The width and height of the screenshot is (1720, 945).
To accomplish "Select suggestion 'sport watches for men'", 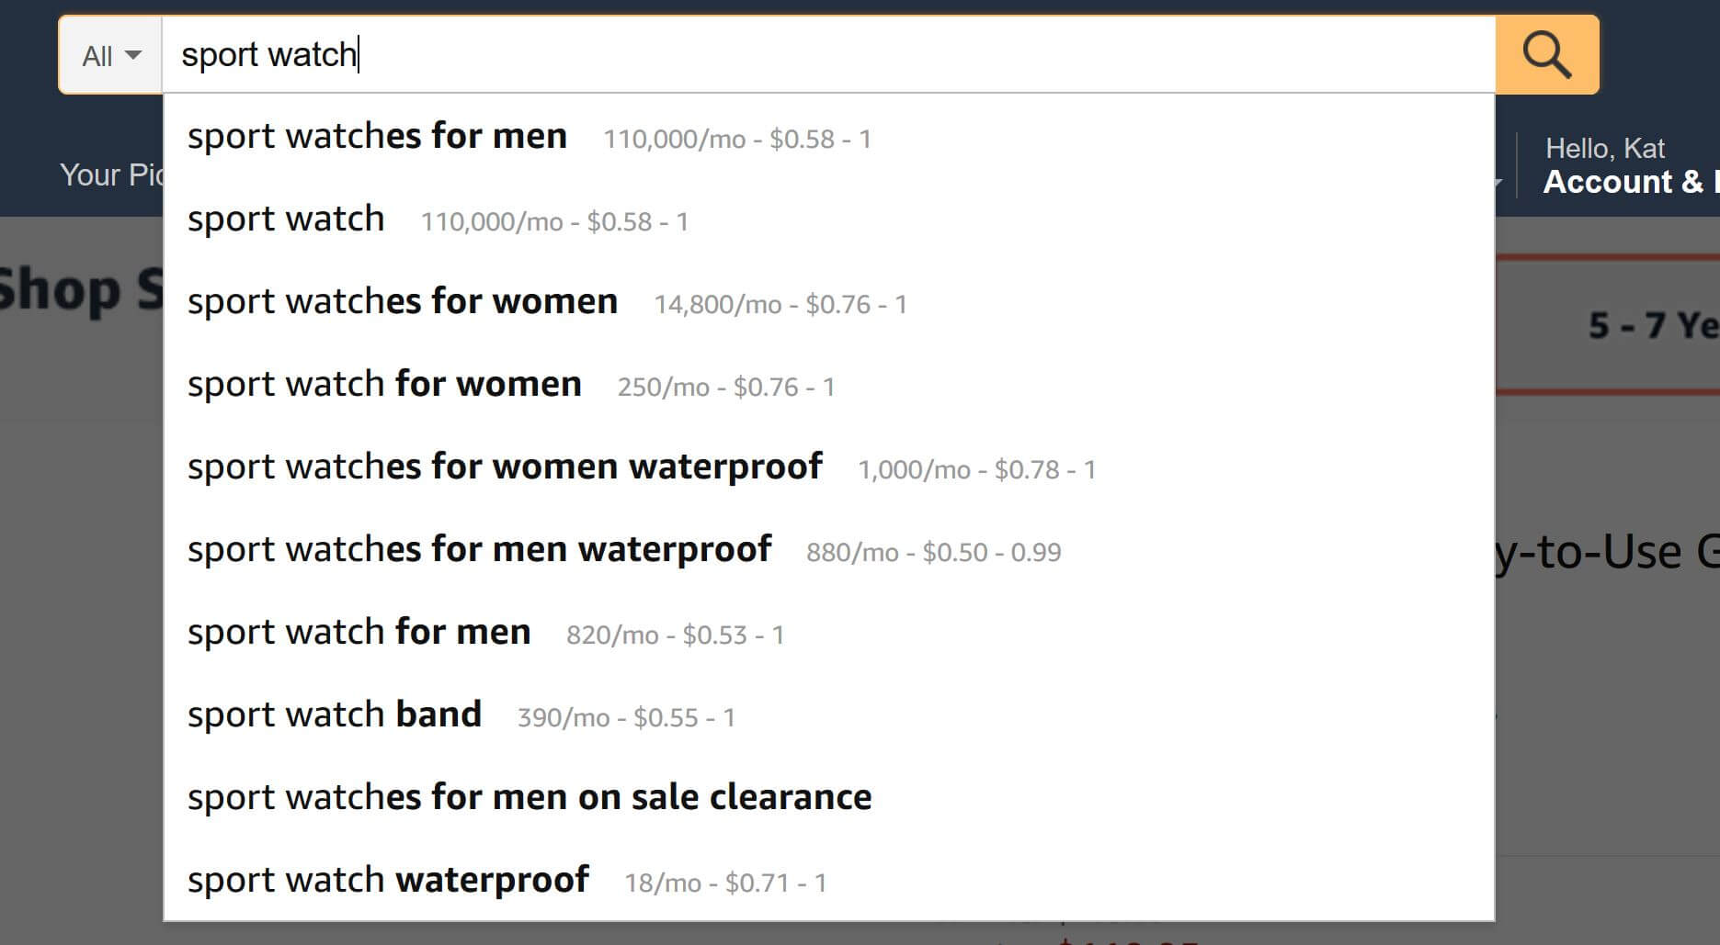I will (828, 136).
